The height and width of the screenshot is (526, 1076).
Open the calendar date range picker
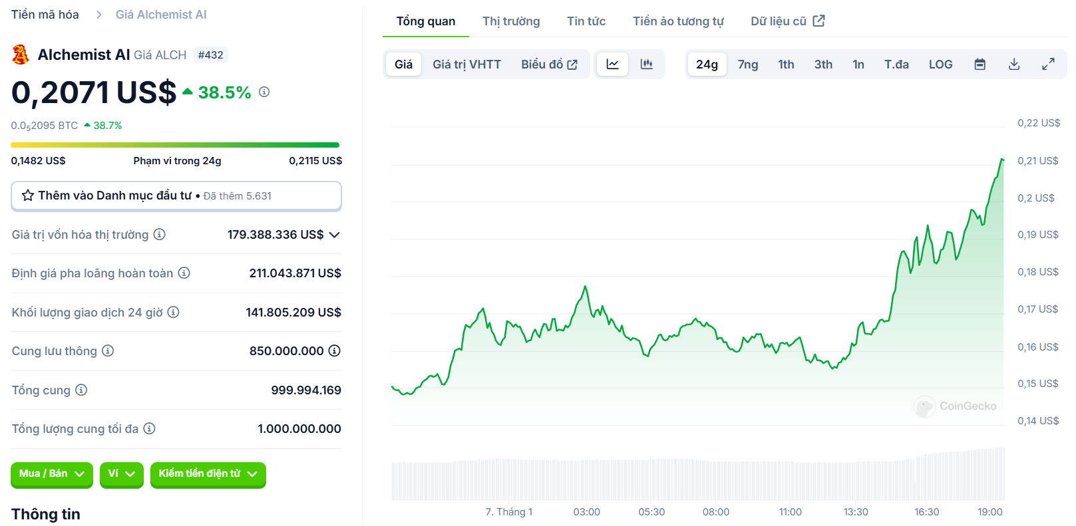(980, 65)
